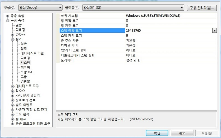221x138 pixels.
Task: Expand the 리소스 tree node
Action: click(x=13, y=91)
